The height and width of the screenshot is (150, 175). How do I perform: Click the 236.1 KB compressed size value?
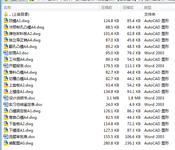pos(133,143)
